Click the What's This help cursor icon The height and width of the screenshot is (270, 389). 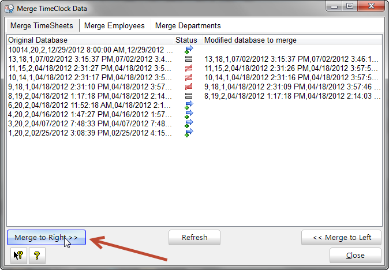(18, 255)
